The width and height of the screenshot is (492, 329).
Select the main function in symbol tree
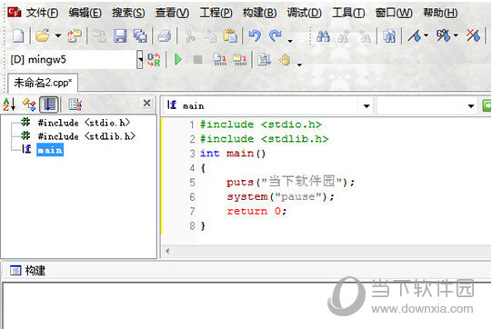(50, 150)
